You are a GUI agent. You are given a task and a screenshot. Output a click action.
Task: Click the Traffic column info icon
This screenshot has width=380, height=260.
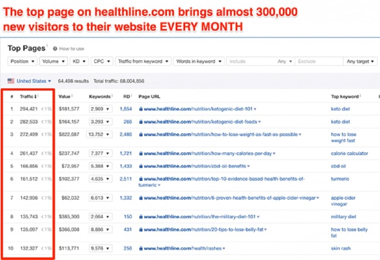click(38, 96)
